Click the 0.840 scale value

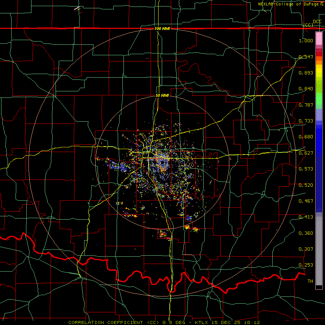tap(306, 89)
